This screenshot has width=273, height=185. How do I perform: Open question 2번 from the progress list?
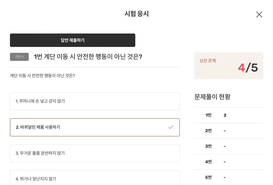pyautogui.click(x=208, y=131)
